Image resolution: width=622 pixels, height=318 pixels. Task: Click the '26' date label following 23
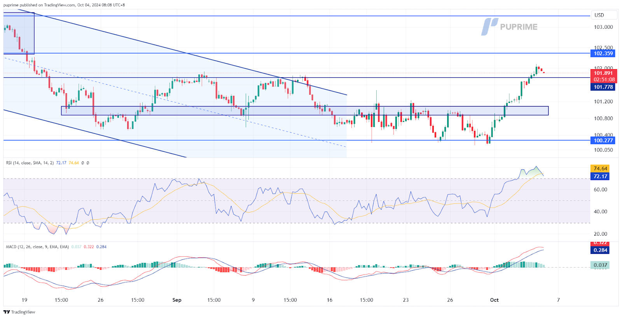pyautogui.click(x=450, y=300)
